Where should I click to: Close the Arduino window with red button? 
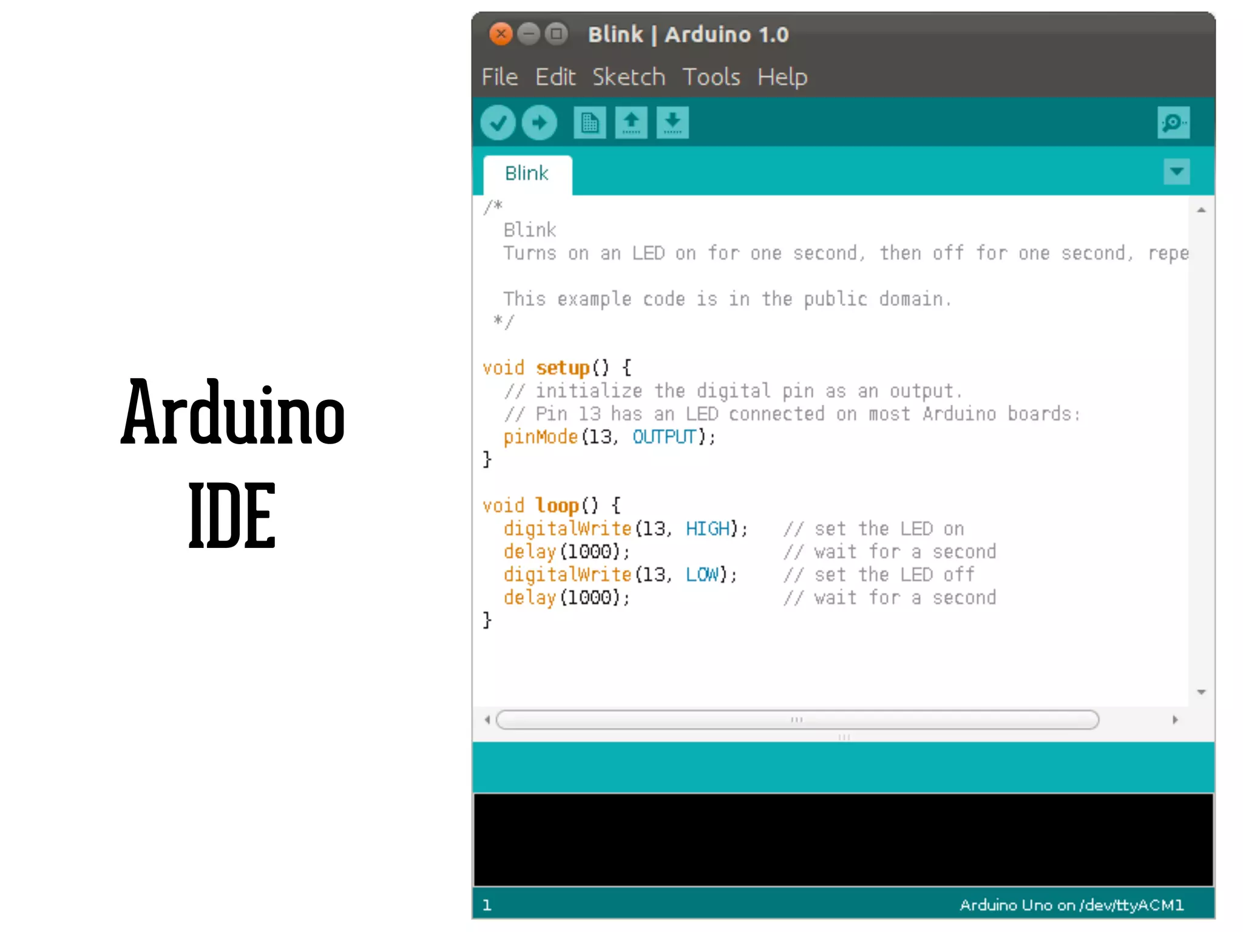point(501,34)
